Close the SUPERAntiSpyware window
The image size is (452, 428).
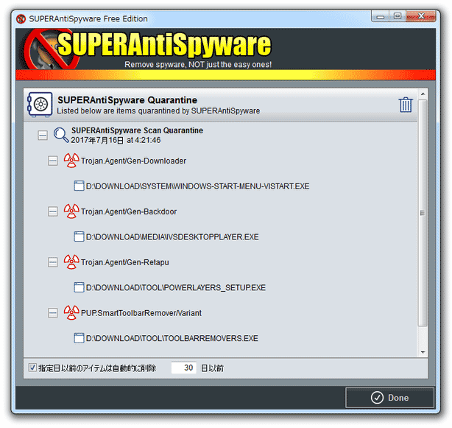421,16
